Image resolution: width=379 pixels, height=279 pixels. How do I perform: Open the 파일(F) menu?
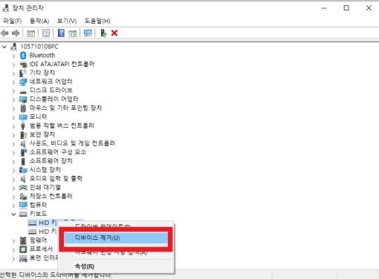coord(12,21)
